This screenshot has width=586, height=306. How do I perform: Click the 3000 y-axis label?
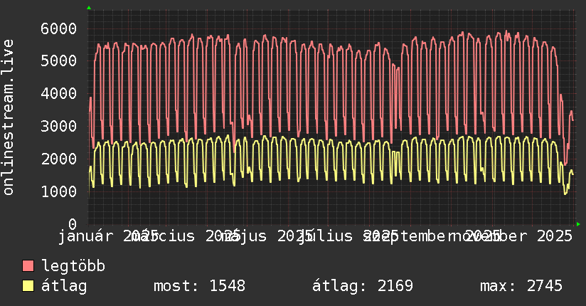[x=59, y=126]
